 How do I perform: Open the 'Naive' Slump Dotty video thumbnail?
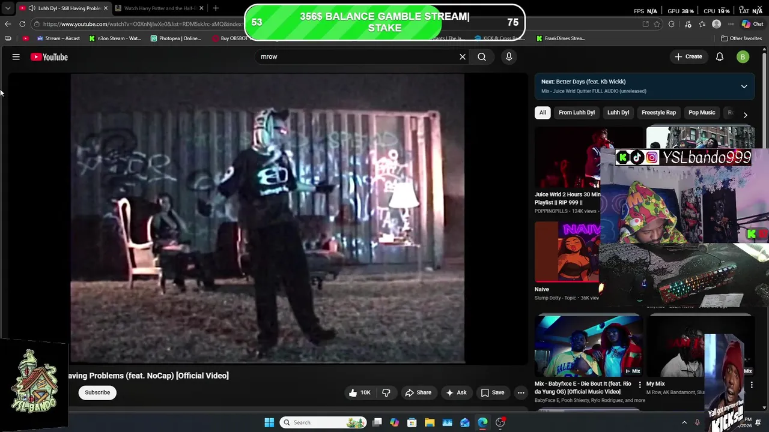pos(567,252)
